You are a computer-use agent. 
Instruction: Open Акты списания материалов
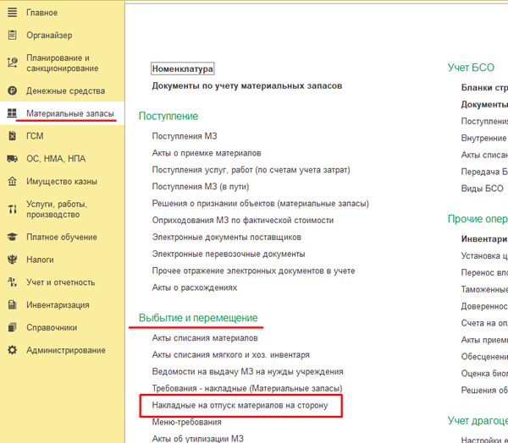(205, 338)
